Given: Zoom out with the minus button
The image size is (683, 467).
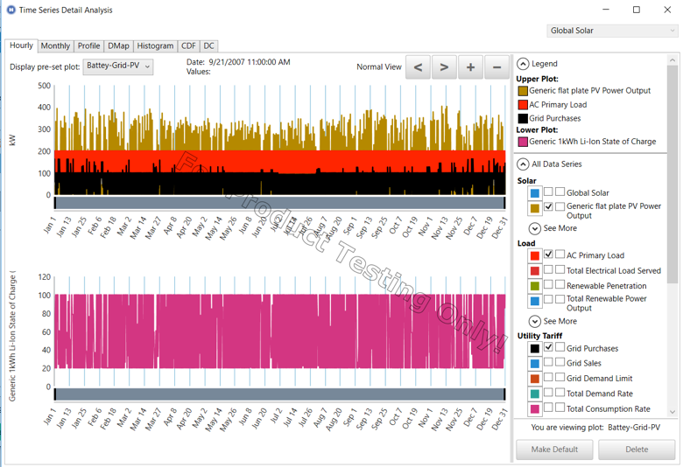Looking at the screenshot, I should (496, 67).
